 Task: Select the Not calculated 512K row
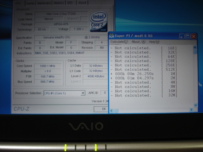click(x=143, y=69)
